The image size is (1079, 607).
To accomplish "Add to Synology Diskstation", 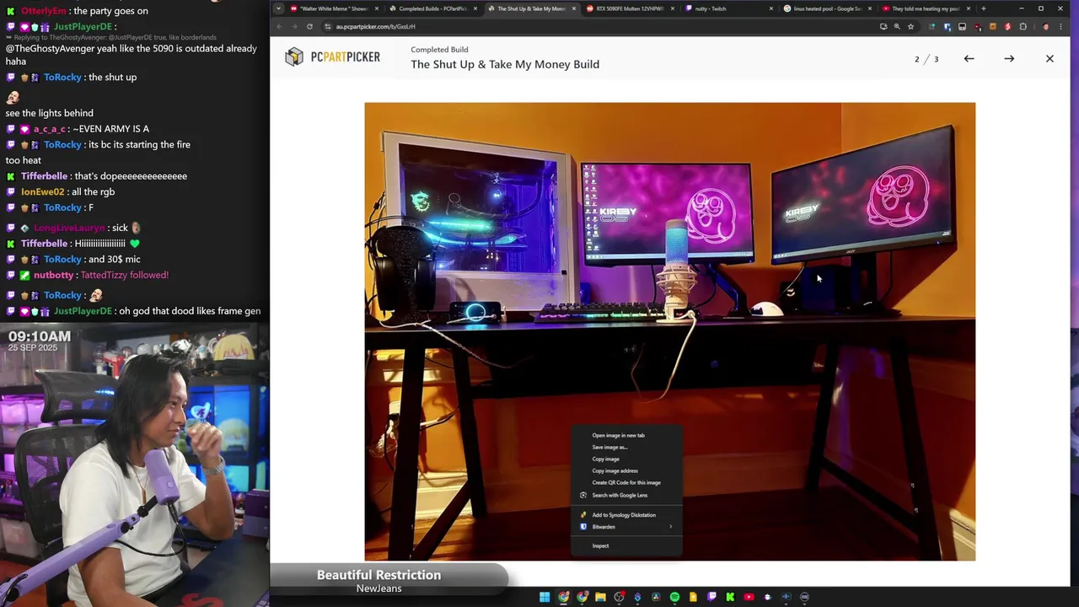I will pyautogui.click(x=626, y=515).
